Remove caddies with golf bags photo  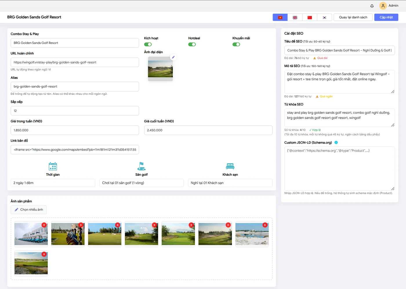point(81,225)
